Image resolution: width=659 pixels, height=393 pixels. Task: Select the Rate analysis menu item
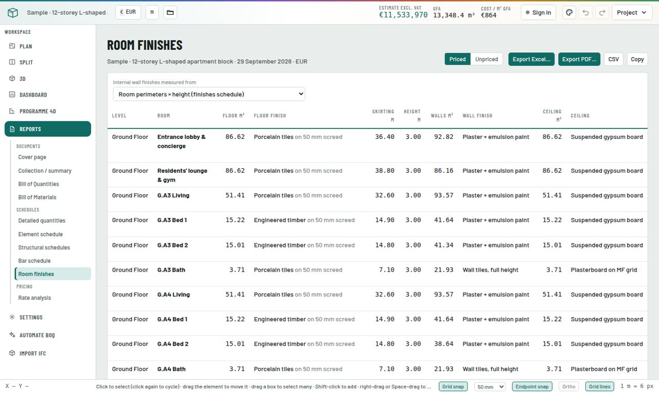click(x=34, y=298)
